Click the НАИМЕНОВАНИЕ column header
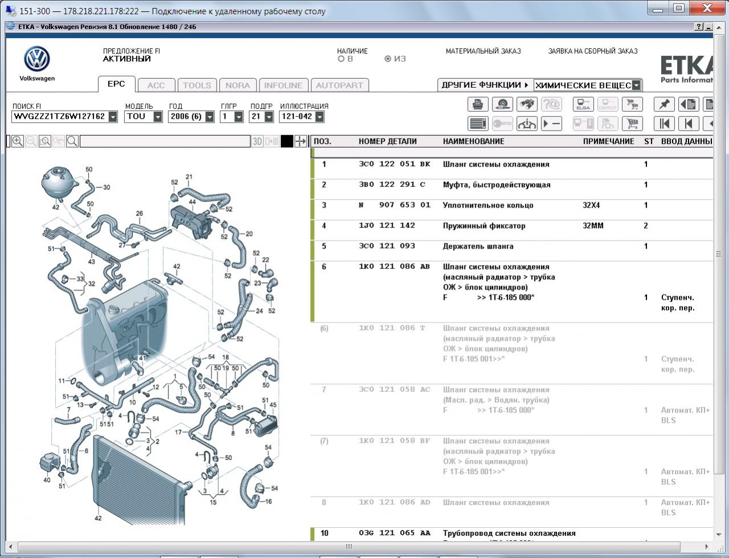 tap(474, 141)
